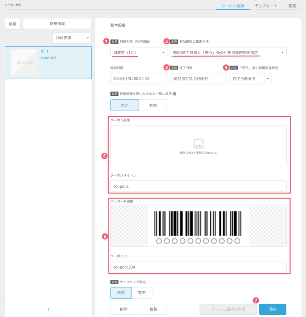
Task: Click the クーポンコード input field
Action: pos(198,267)
